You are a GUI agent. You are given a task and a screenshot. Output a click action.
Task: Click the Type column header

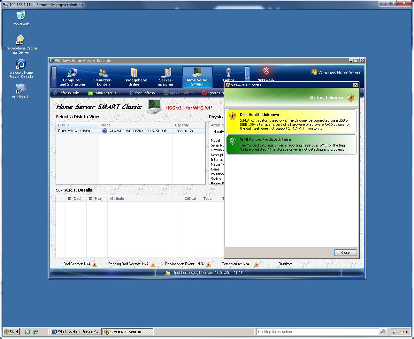[211, 199]
